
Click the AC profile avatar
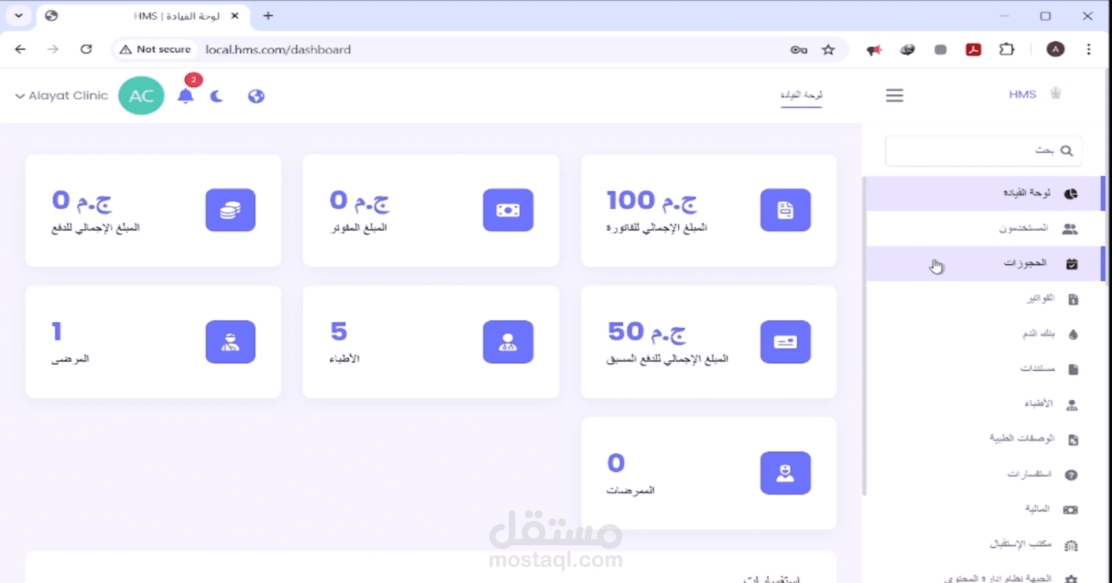coord(141,95)
